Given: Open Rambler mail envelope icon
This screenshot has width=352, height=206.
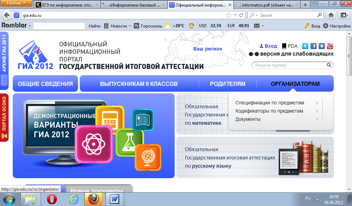Looking at the screenshot, I should pos(256,26).
